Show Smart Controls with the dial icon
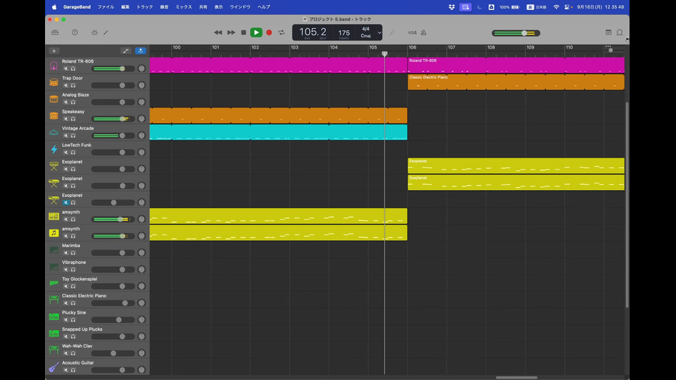Image resolution: width=676 pixels, height=380 pixels. pos(94,32)
